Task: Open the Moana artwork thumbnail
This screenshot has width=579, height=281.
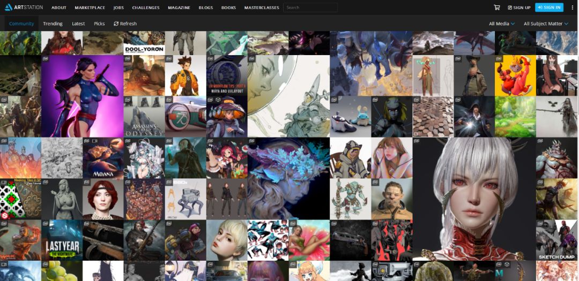Action: click(103, 158)
